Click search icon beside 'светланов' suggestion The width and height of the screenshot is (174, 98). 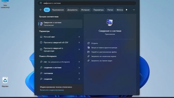point(41,73)
